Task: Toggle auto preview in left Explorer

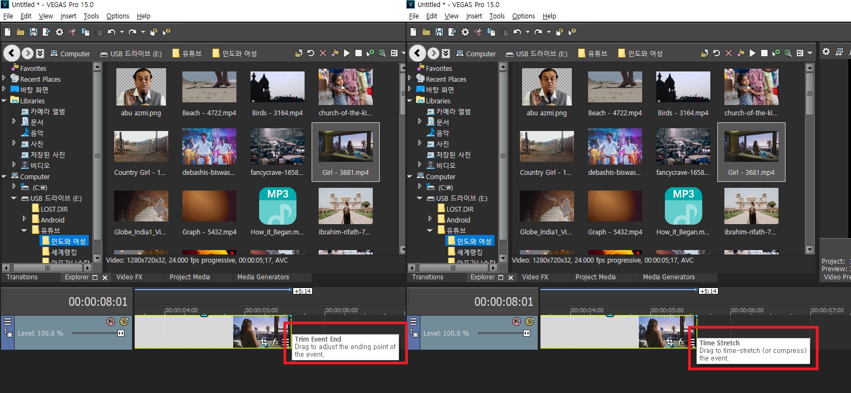Action: click(x=370, y=53)
